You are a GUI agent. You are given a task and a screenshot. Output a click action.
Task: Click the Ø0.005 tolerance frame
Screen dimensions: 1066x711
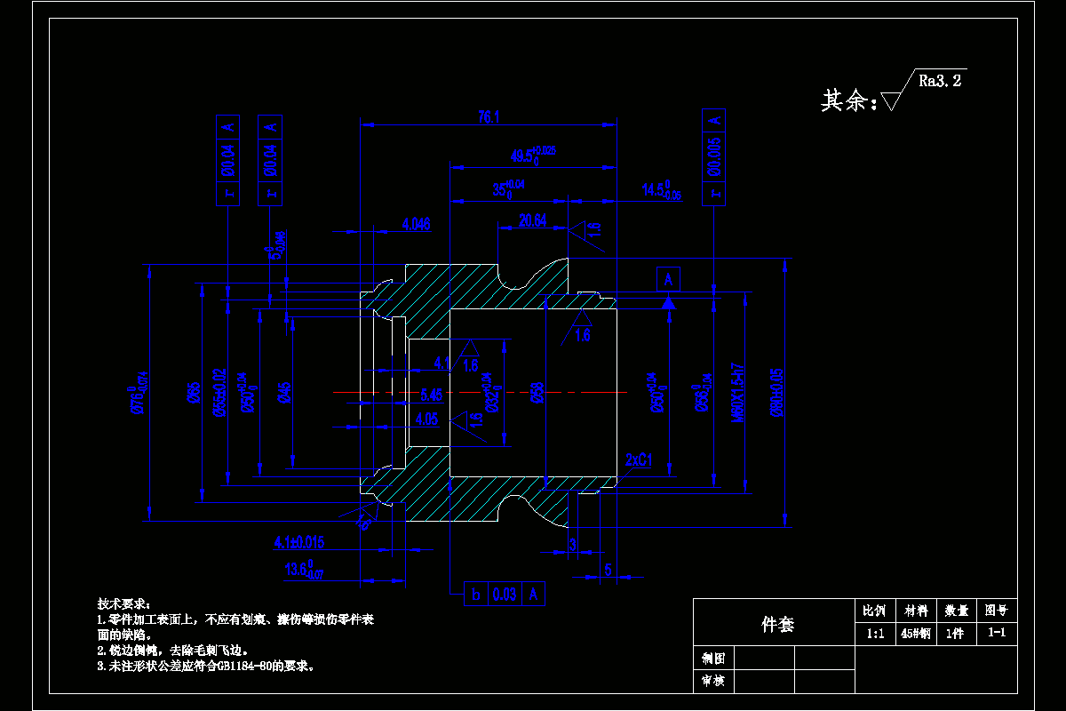coord(714,157)
